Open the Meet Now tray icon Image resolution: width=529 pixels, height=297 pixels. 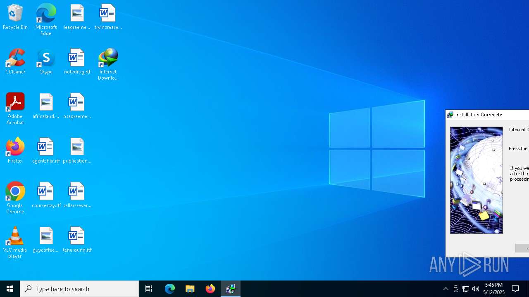point(456,289)
